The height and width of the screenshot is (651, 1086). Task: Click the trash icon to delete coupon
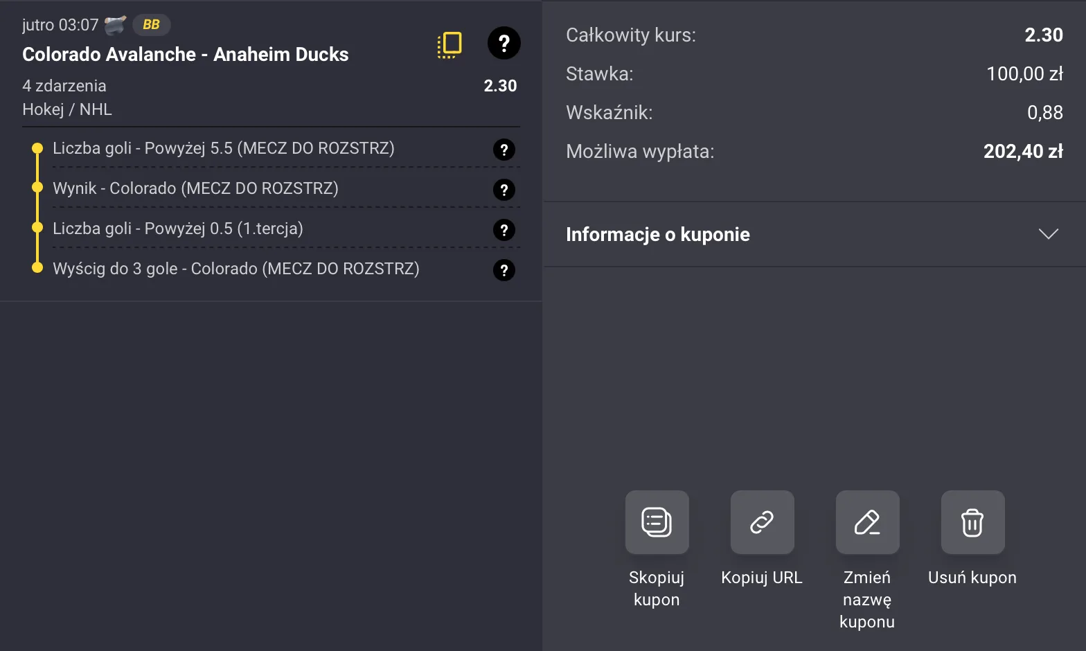(972, 522)
